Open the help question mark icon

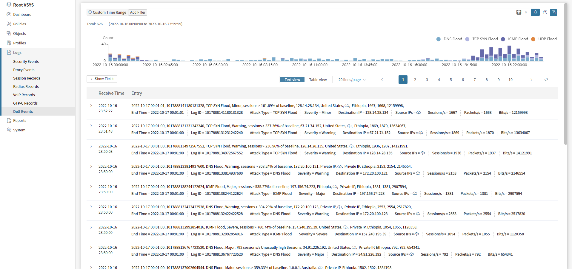[545, 12]
